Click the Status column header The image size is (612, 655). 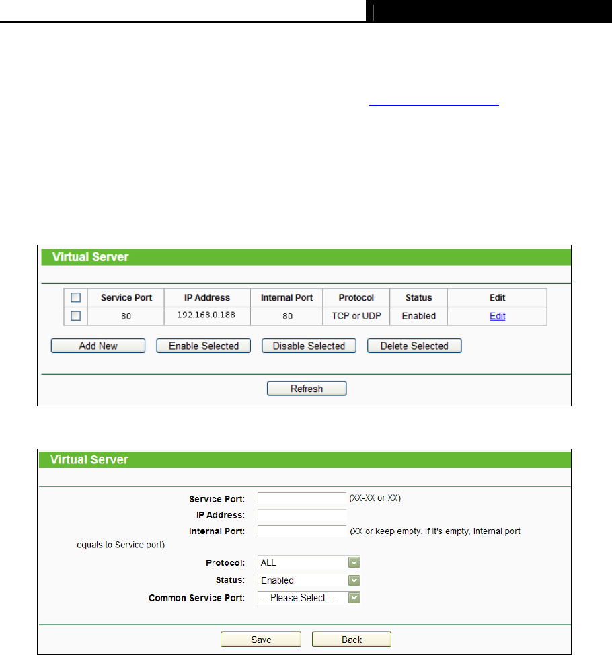[418, 297]
